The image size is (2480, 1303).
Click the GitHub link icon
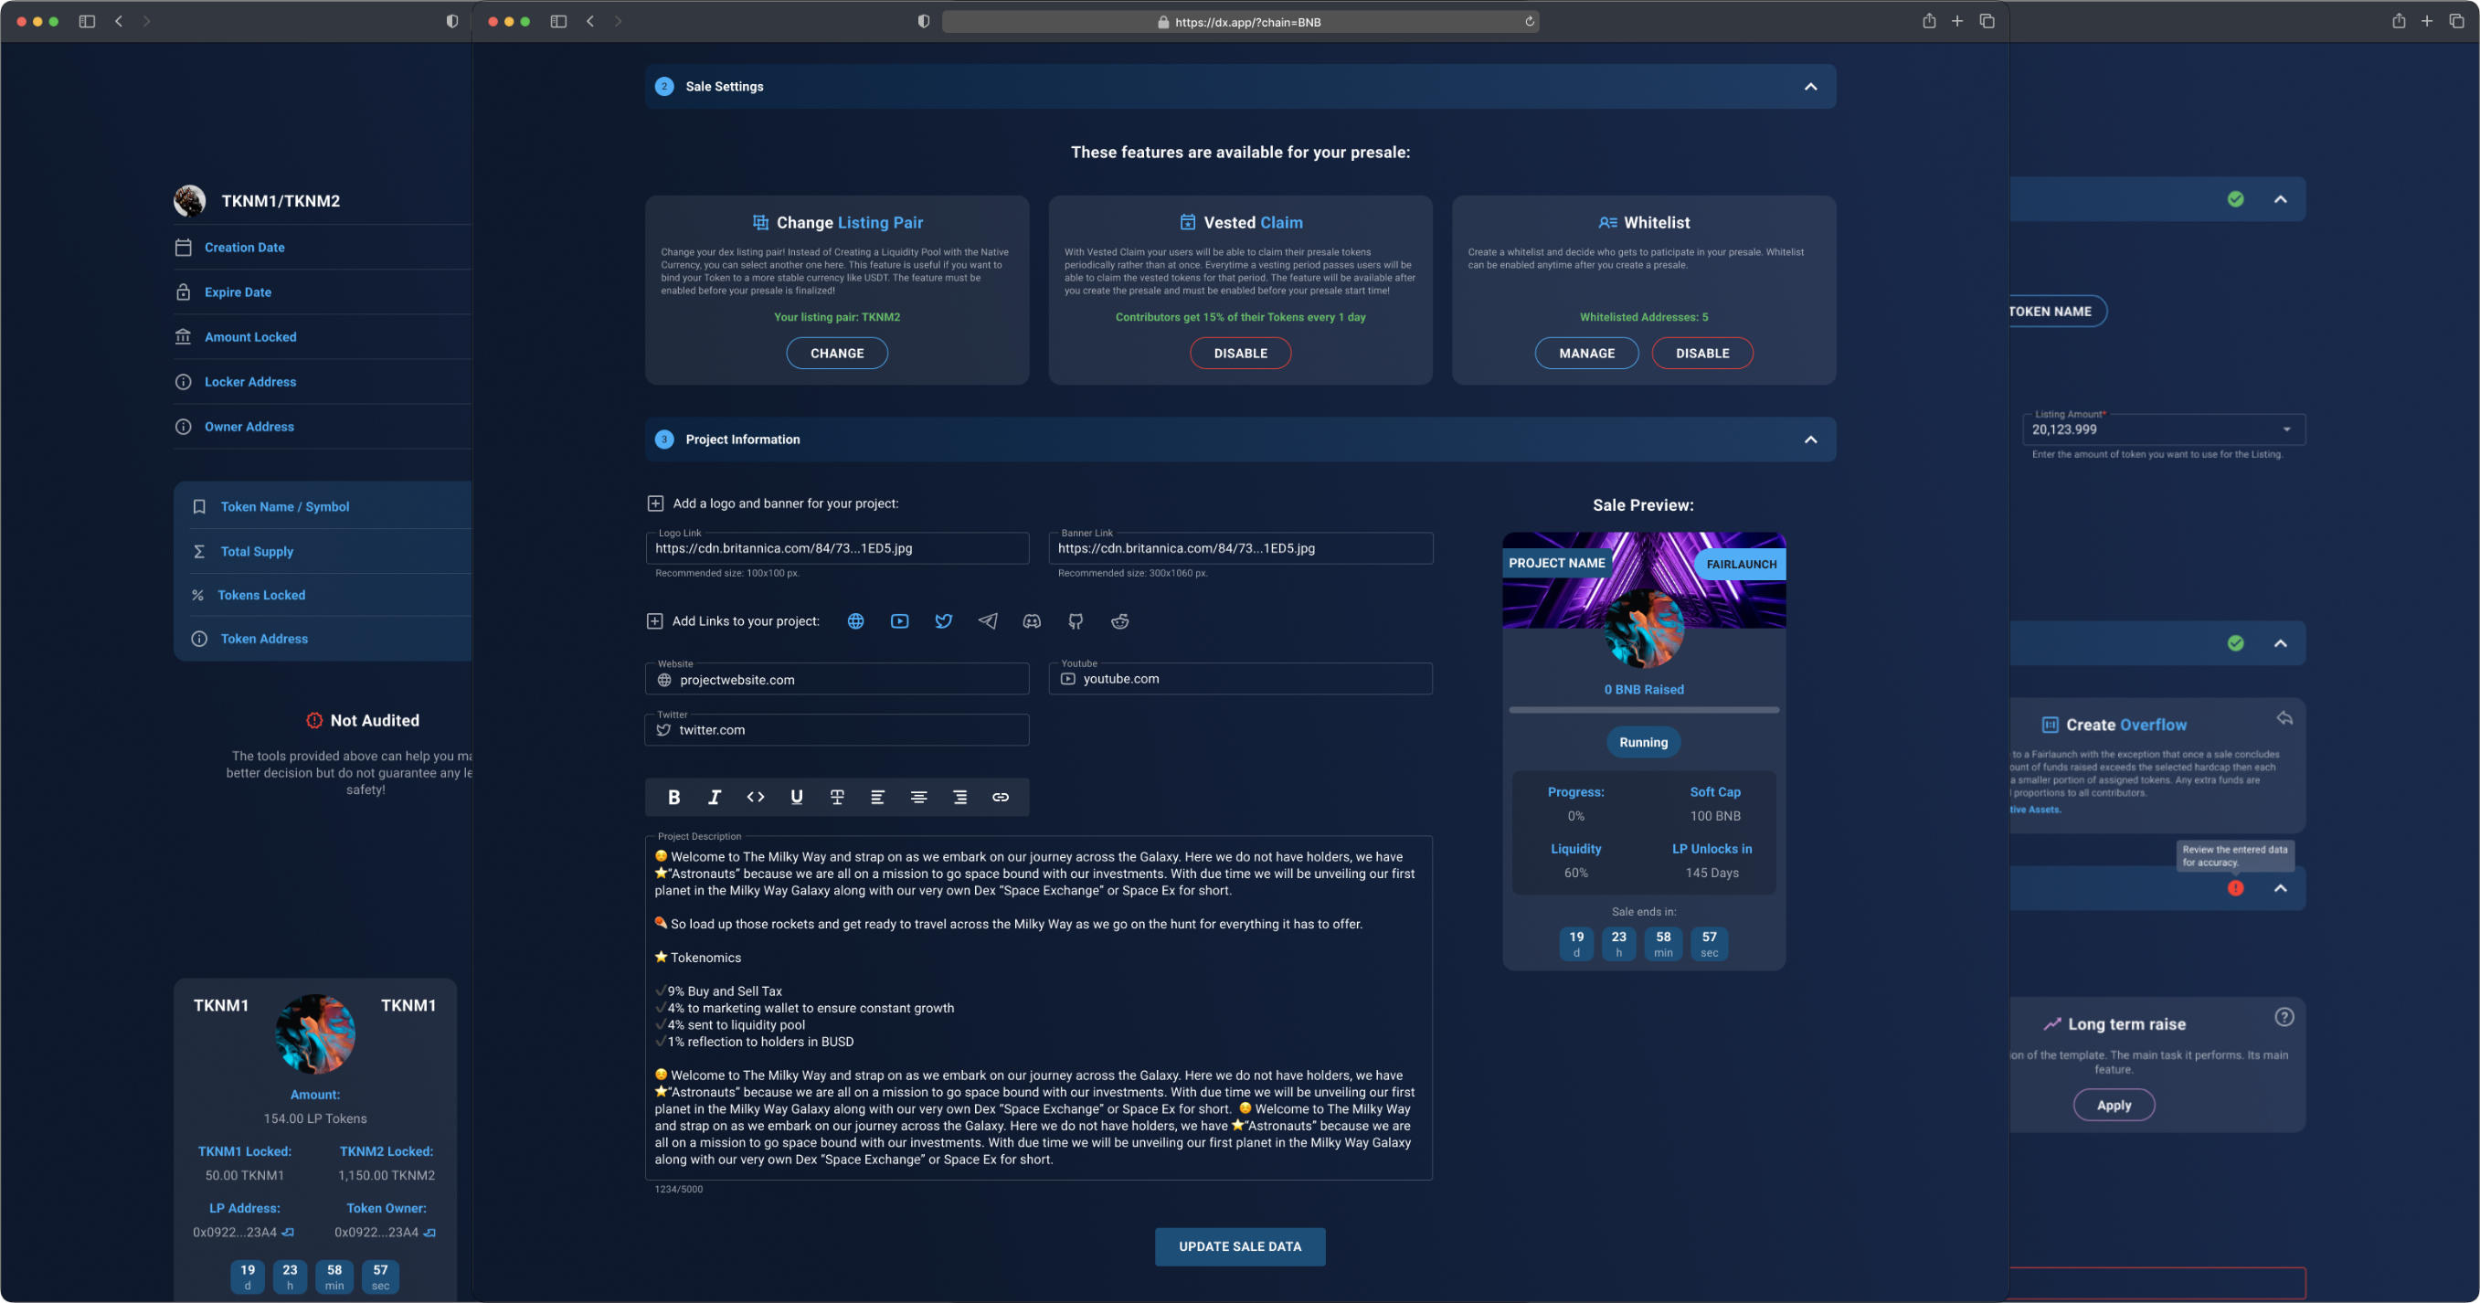(x=1076, y=621)
